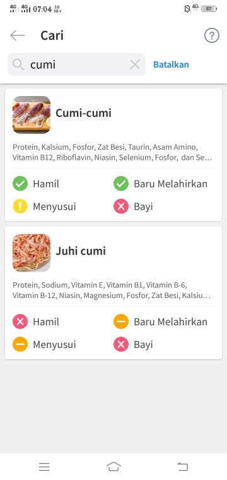
Task: Open the help question mark icon
Action: point(212,35)
